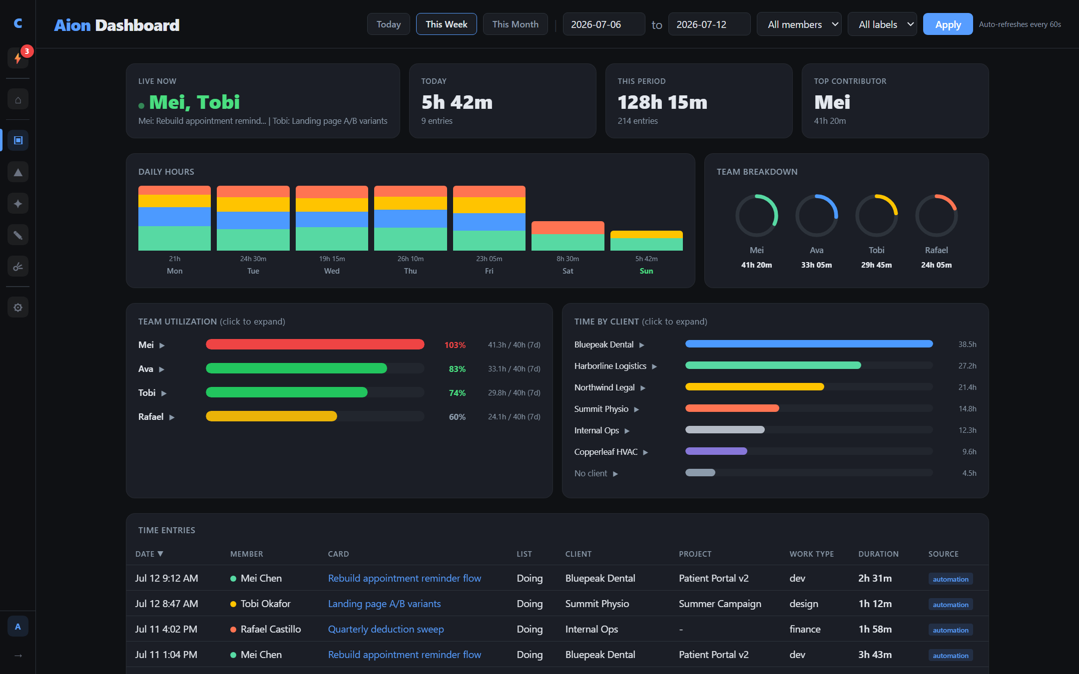Edit the start date field 2026-07-06

604,24
